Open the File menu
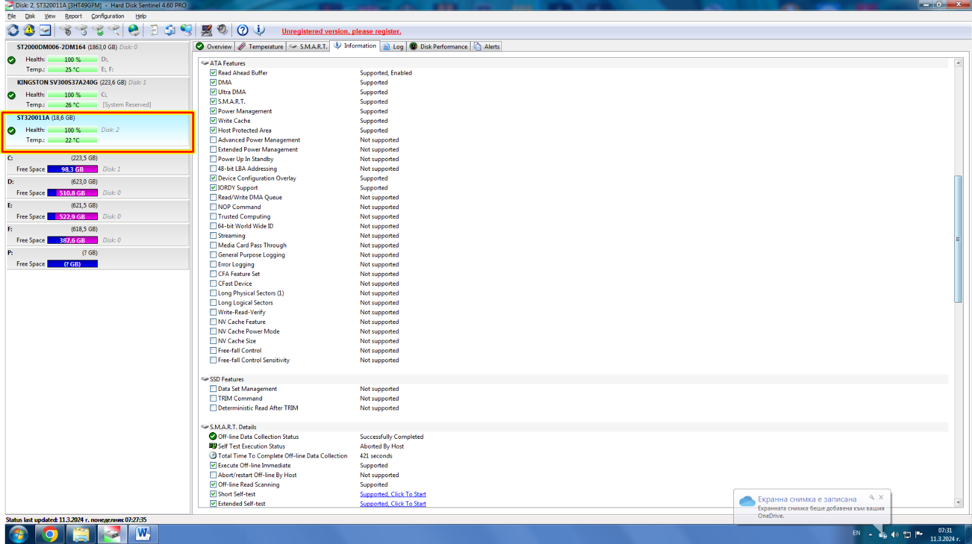 12,16
